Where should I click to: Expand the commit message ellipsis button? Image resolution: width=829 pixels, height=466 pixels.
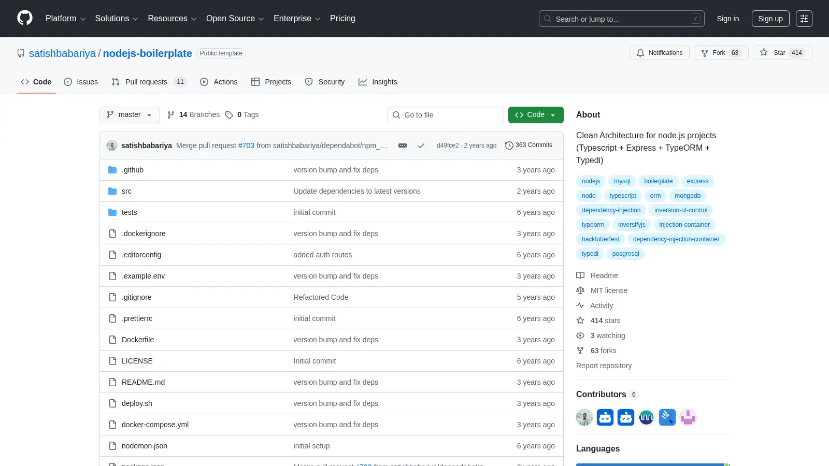click(x=403, y=145)
